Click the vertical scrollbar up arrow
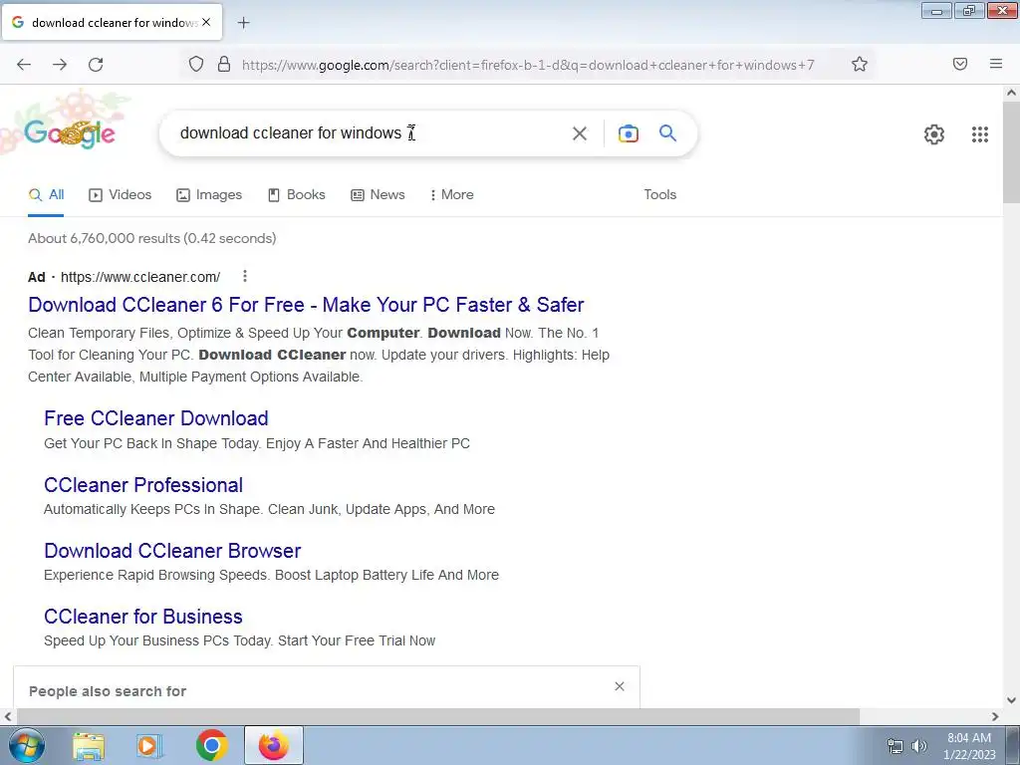This screenshot has width=1020, height=765. 1012,93
